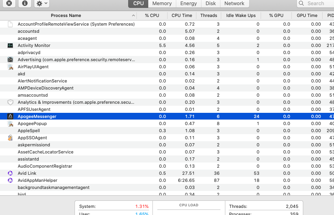Select the akd process row

pos(167,74)
